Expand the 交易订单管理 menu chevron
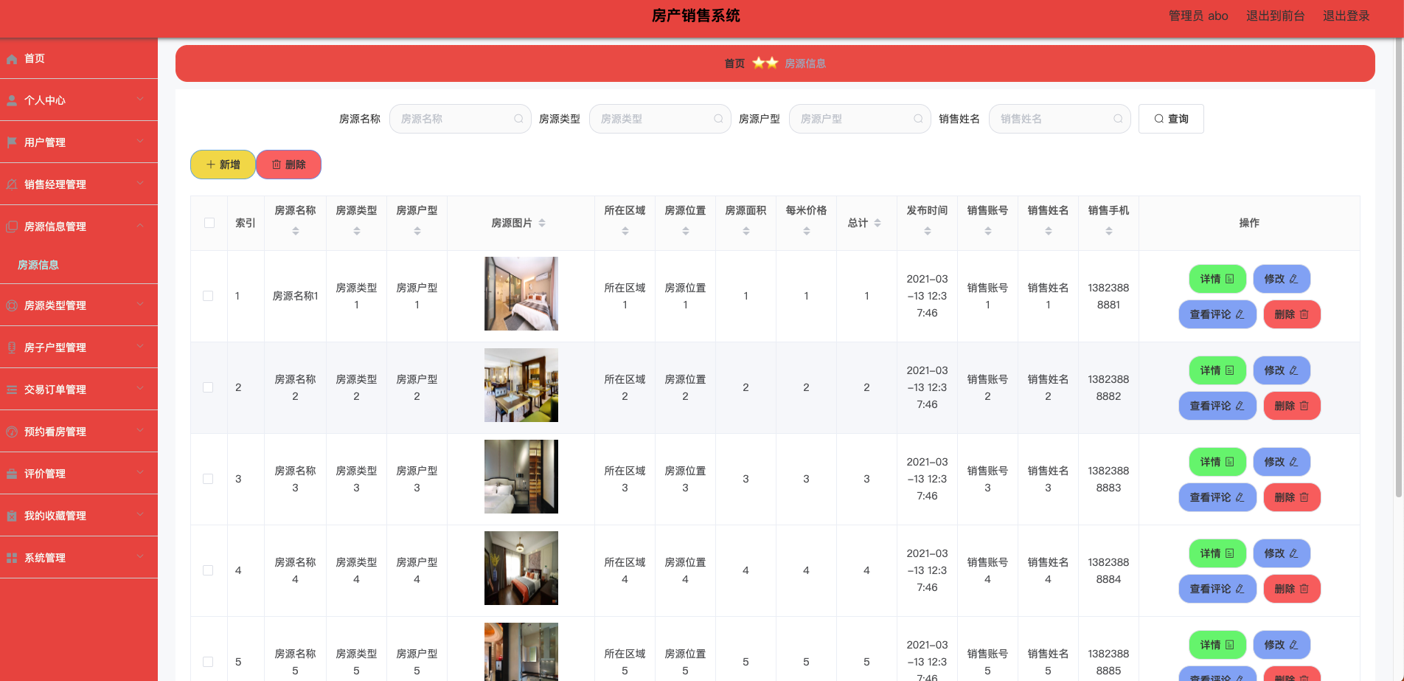1404x681 pixels. (x=140, y=388)
